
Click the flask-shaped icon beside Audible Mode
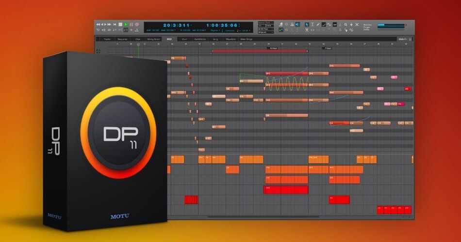(292, 25)
